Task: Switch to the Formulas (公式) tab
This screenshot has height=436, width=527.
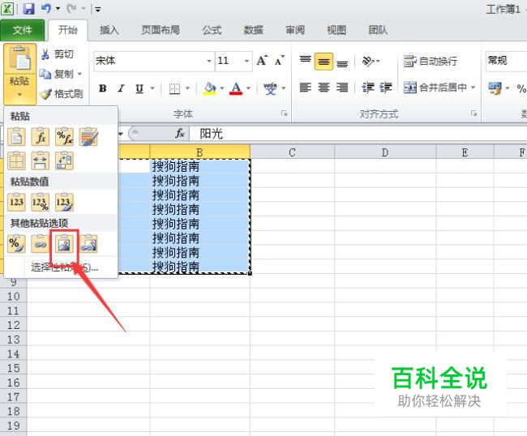Action: [x=212, y=30]
